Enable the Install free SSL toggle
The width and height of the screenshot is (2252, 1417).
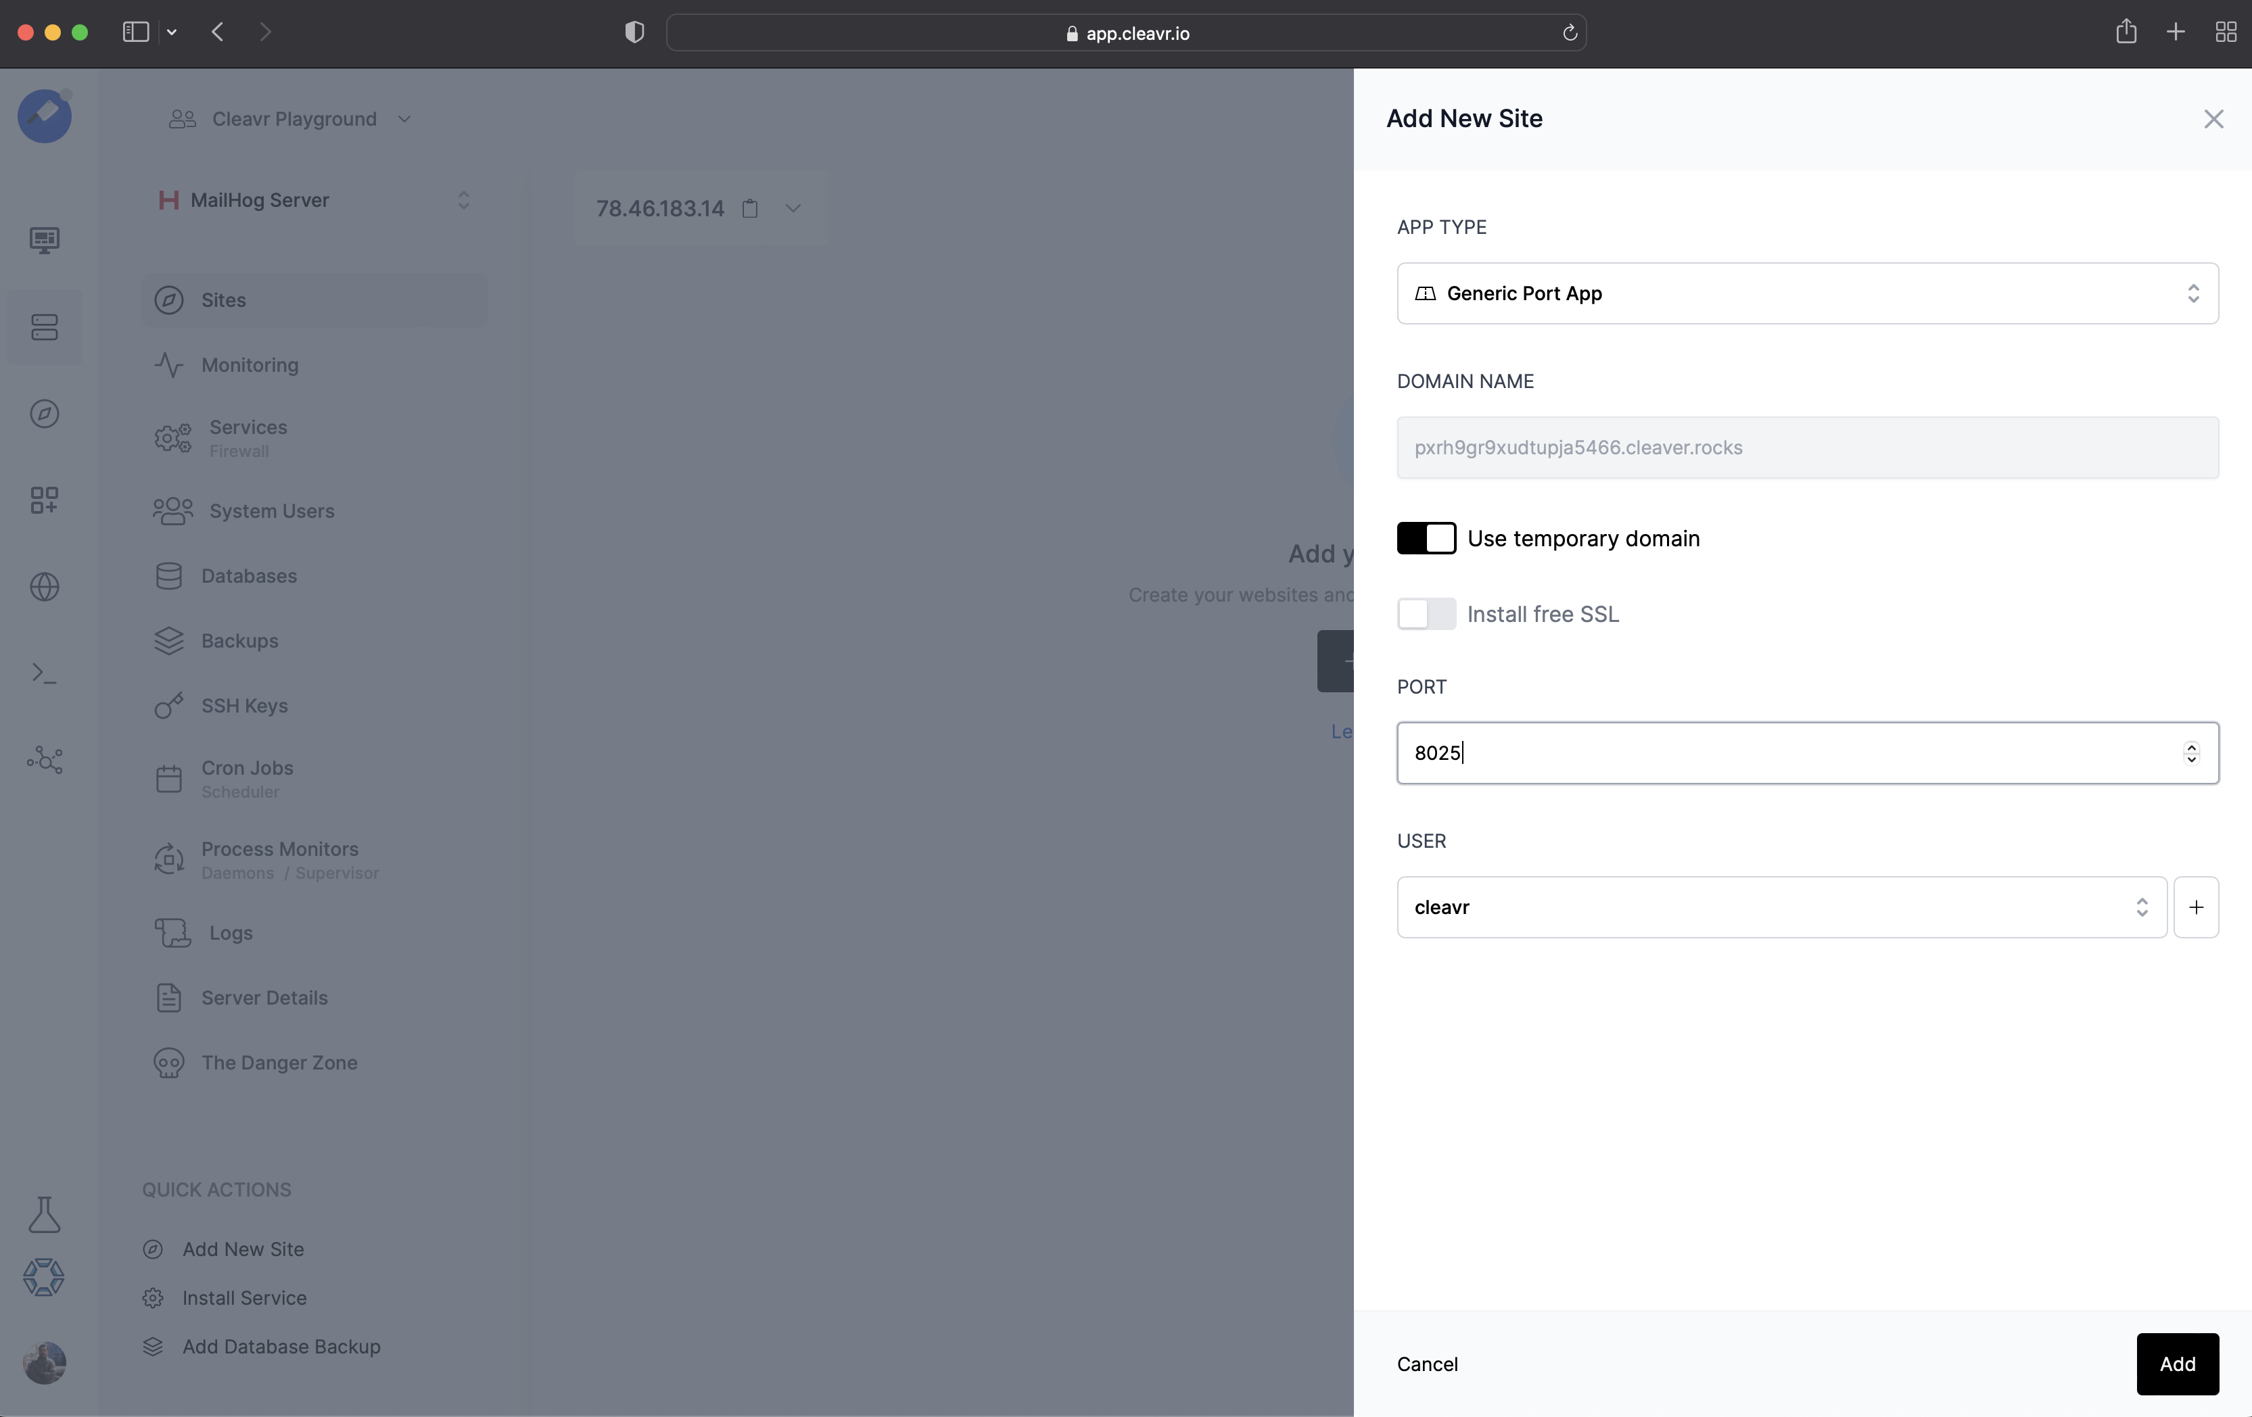(1426, 614)
